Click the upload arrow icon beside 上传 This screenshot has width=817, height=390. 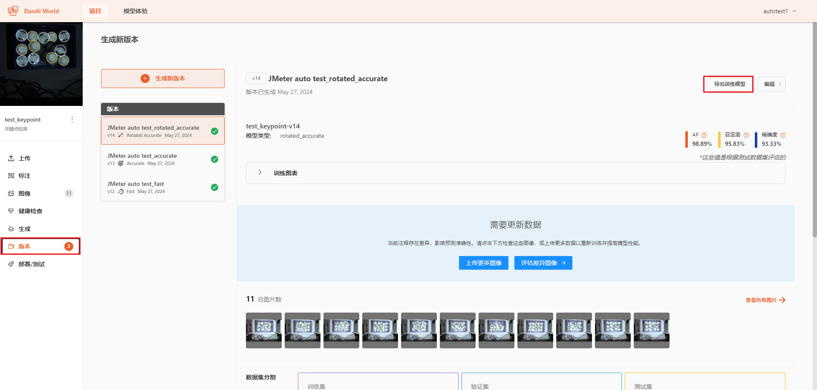(11, 158)
